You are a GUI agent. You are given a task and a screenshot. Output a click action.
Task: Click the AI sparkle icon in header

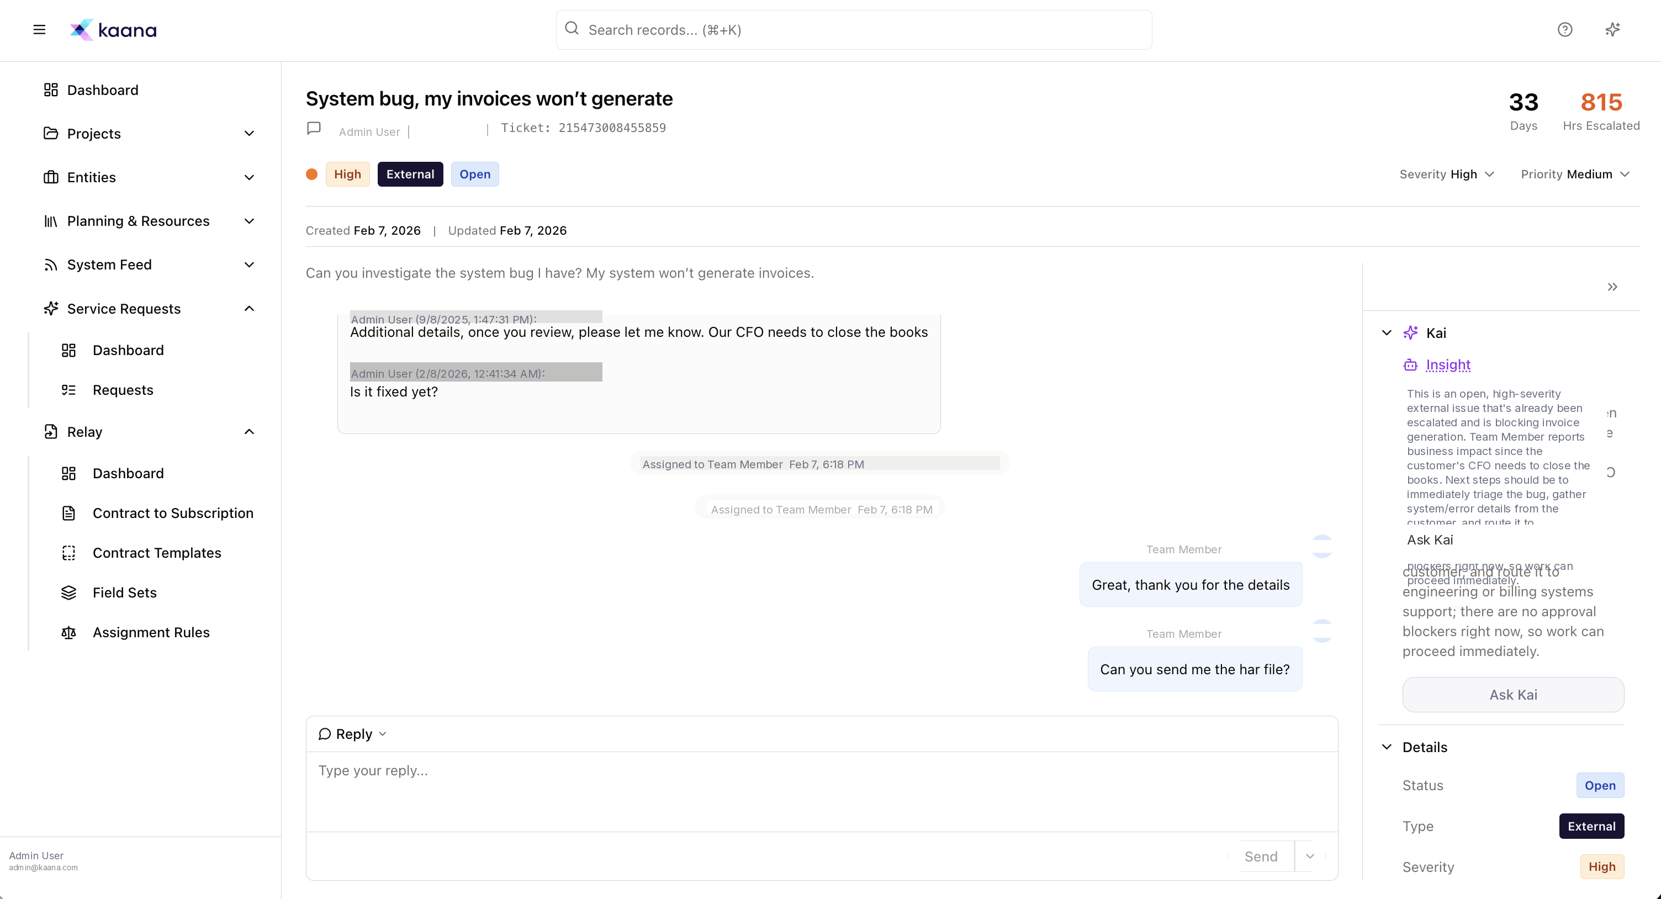pyautogui.click(x=1612, y=30)
